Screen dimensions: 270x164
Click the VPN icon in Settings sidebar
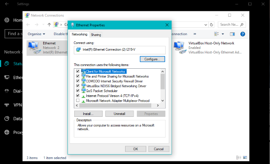[x=7, y=105]
